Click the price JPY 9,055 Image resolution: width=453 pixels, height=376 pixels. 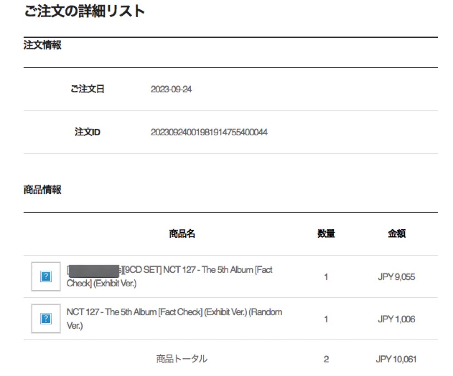[x=396, y=277]
